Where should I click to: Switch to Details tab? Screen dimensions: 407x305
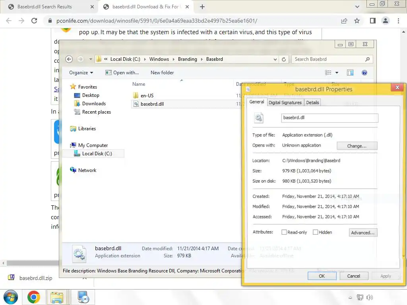[312, 102]
